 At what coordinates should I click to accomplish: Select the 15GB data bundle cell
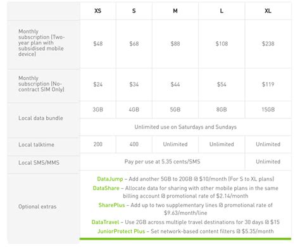click(x=268, y=110)
